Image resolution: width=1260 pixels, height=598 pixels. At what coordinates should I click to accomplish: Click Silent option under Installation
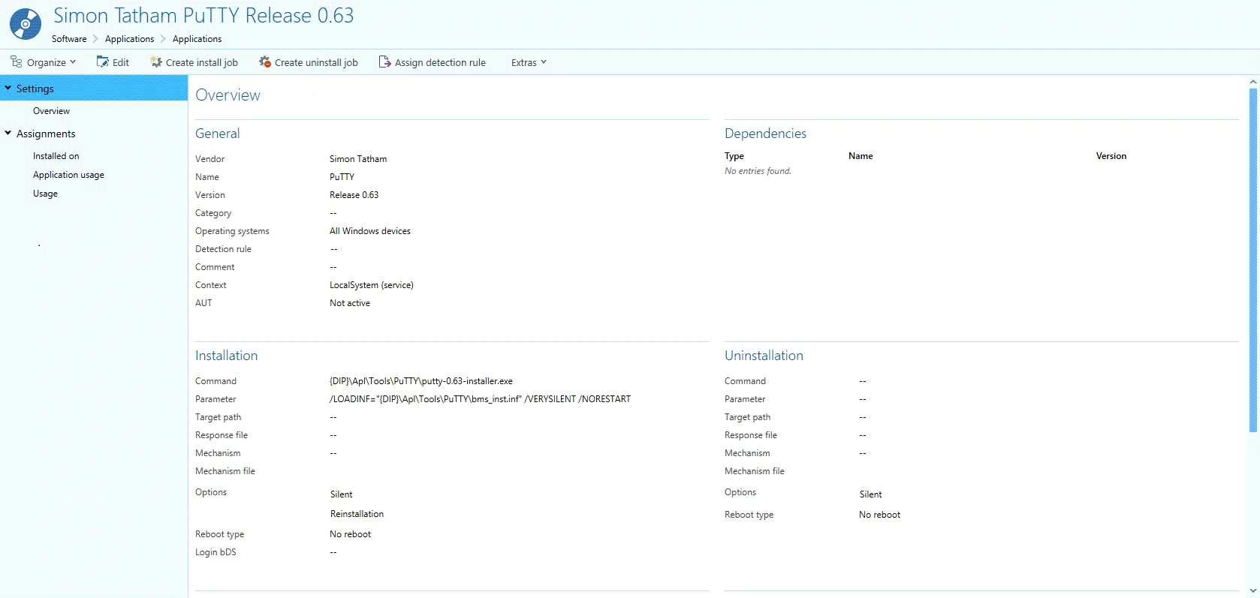click(x=341, y=494)
